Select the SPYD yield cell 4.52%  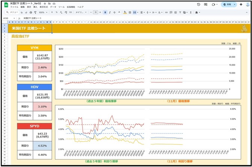(42, 146)
